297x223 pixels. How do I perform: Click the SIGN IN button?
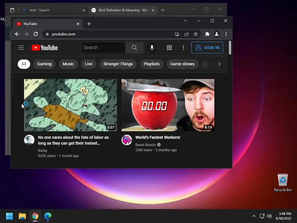tap(207, 48)
